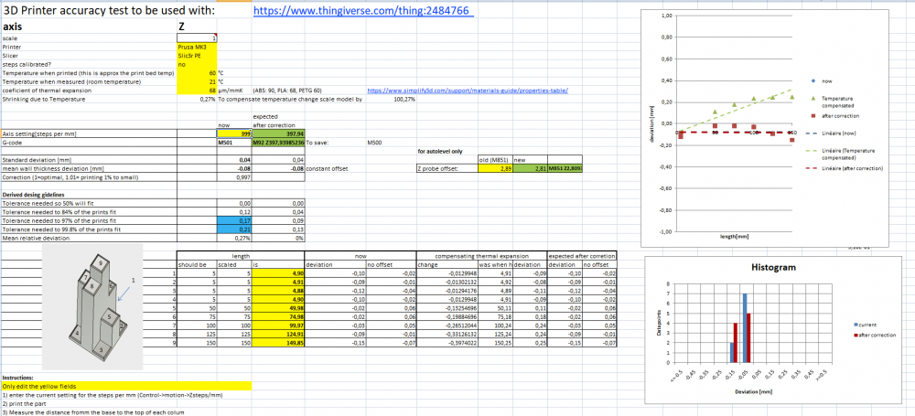Click the 'length[mm]' axis title
The image size is (915, 416).
734,237
